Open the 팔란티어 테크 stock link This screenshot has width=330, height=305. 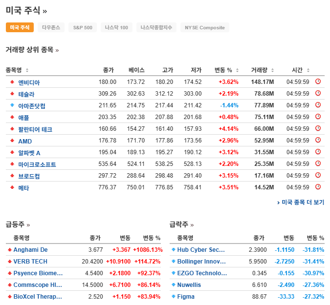pyautogui.click(x=35, y=129)
